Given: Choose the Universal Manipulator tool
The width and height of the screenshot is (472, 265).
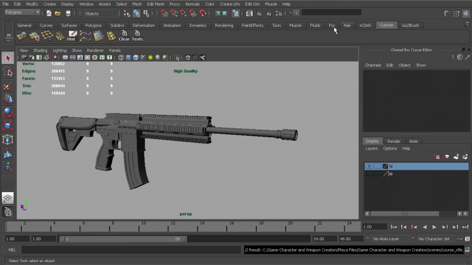Looking at the screenshot, I should (x=8, y=140).
